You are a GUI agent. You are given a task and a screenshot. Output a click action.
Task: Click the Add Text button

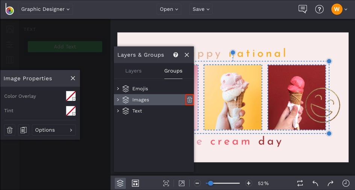coord(65,46)
